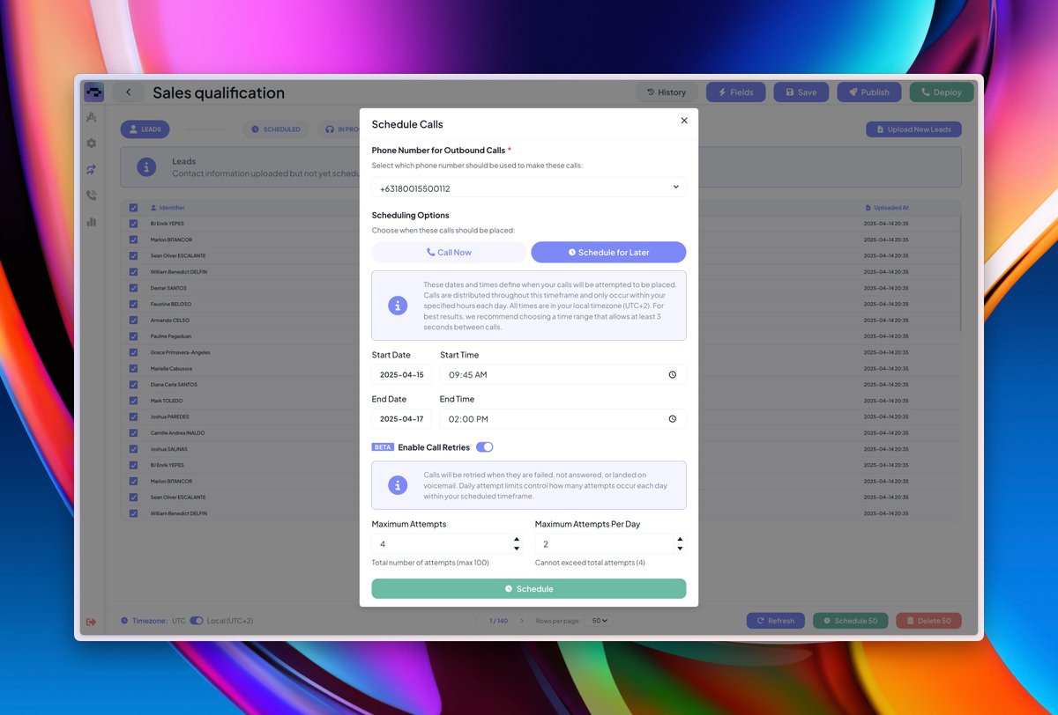Select the LEADS tab
1058x715 pixels.
point(145,129)
